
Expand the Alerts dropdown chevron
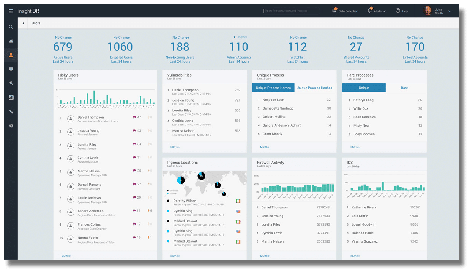point(384,11)
